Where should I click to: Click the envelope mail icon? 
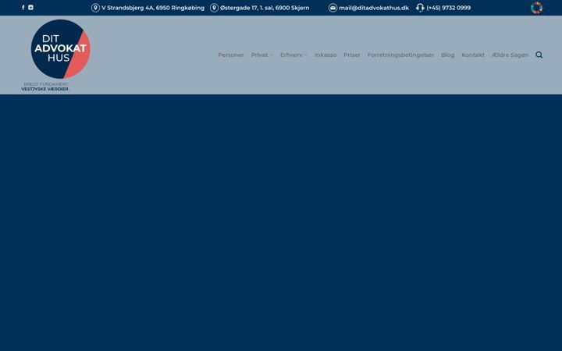[333, 8]
